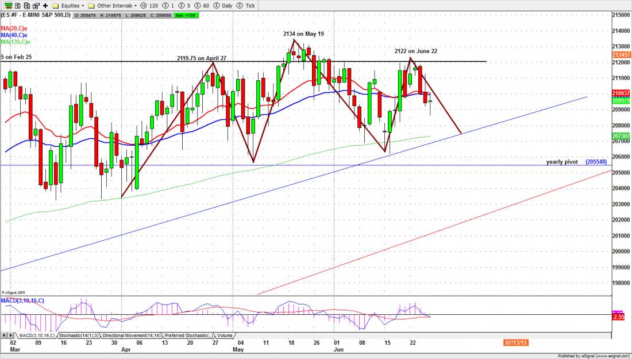The width and height of the screenshot is (632, 359).
Task: Open a new chart window icon
Action: pos(17,5)
